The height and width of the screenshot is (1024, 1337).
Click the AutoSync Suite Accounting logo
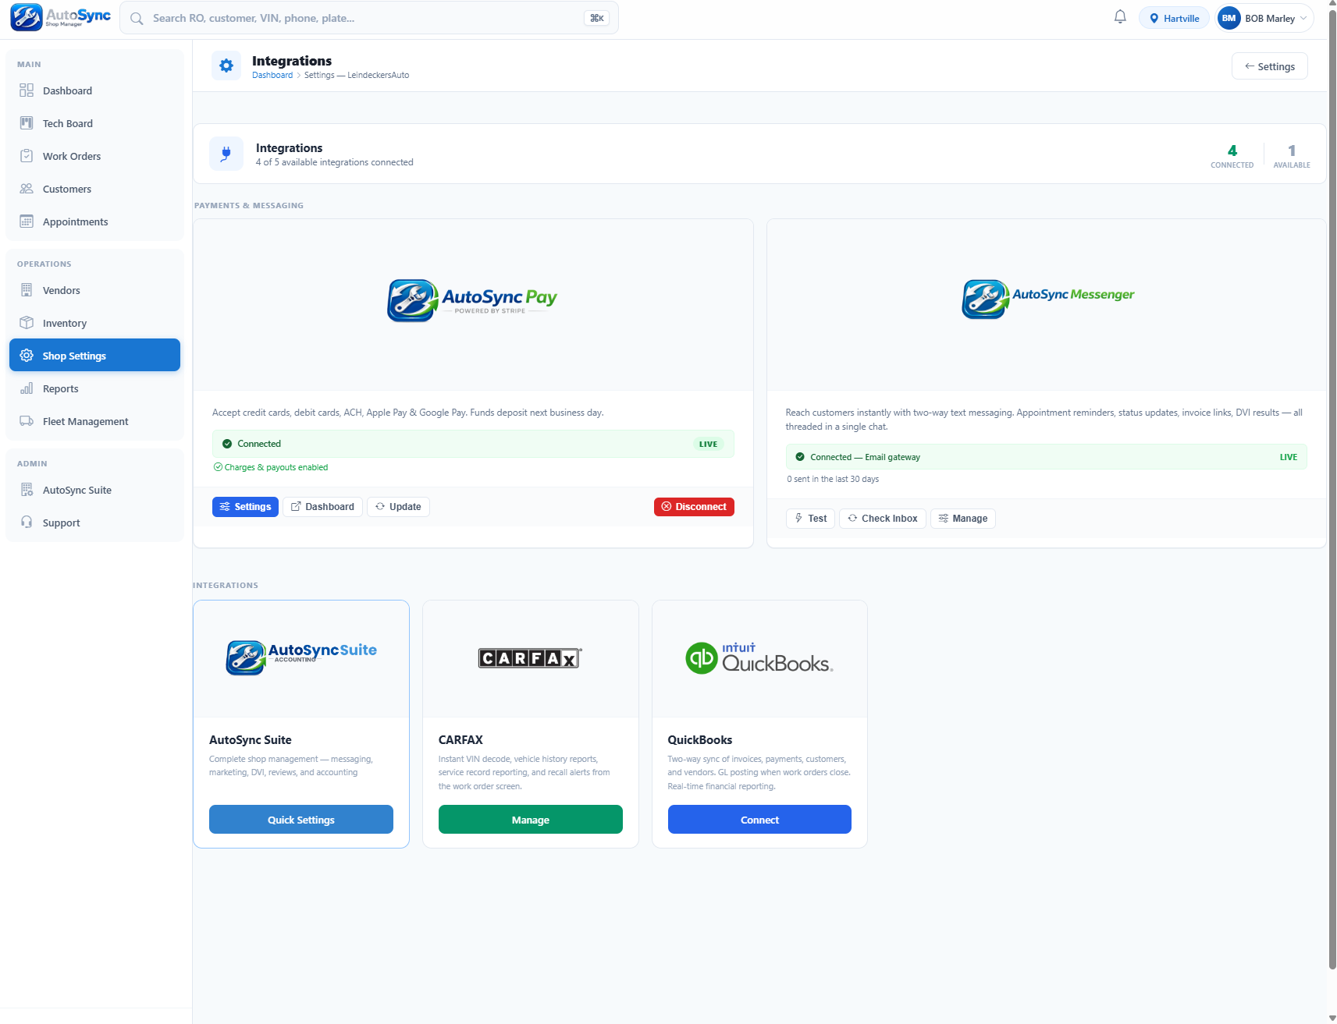[301, 657]
